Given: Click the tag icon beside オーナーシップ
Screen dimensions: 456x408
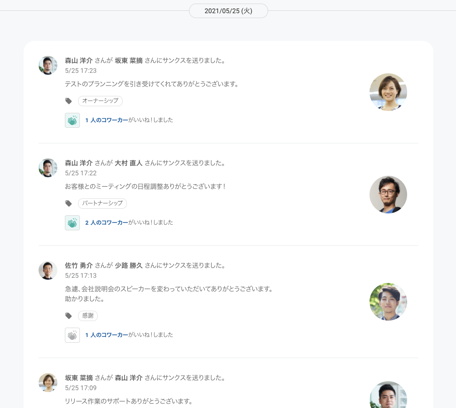Looking at the screenshot, I should point(69,101).
